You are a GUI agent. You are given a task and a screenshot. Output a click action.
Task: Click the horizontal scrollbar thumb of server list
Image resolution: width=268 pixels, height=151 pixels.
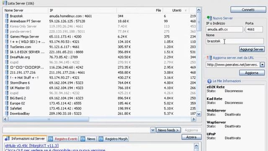[49, 119]
